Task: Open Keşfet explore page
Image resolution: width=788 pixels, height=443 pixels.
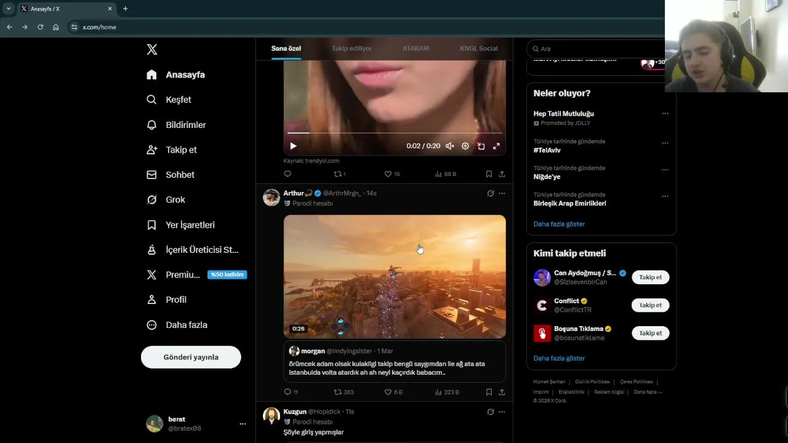Action: click(x=169, y=100)
